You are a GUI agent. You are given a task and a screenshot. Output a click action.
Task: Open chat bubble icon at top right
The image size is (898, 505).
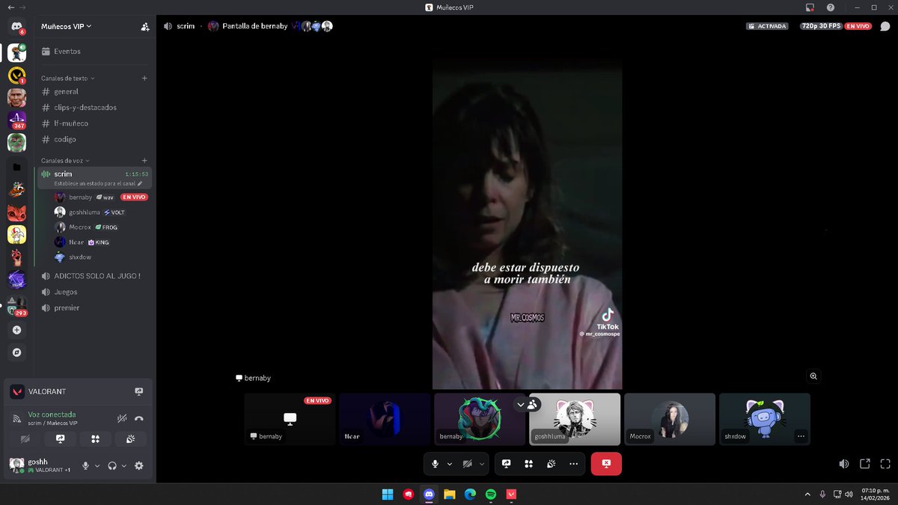(x=885, y=26)
